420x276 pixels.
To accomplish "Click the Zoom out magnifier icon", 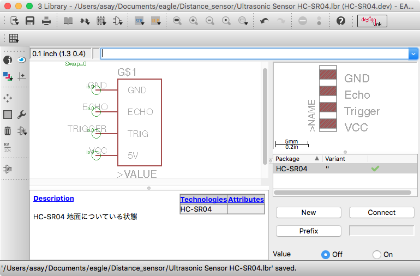I will pos(210,21).
